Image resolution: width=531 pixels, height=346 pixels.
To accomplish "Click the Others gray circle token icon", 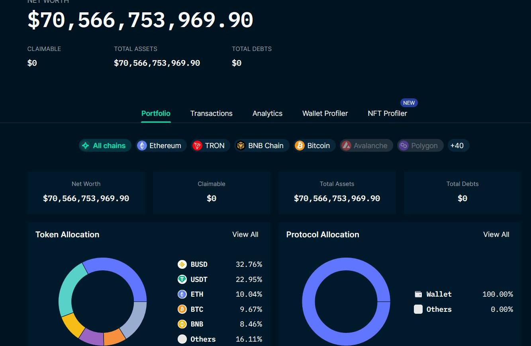I will click(x=182, y=339).
